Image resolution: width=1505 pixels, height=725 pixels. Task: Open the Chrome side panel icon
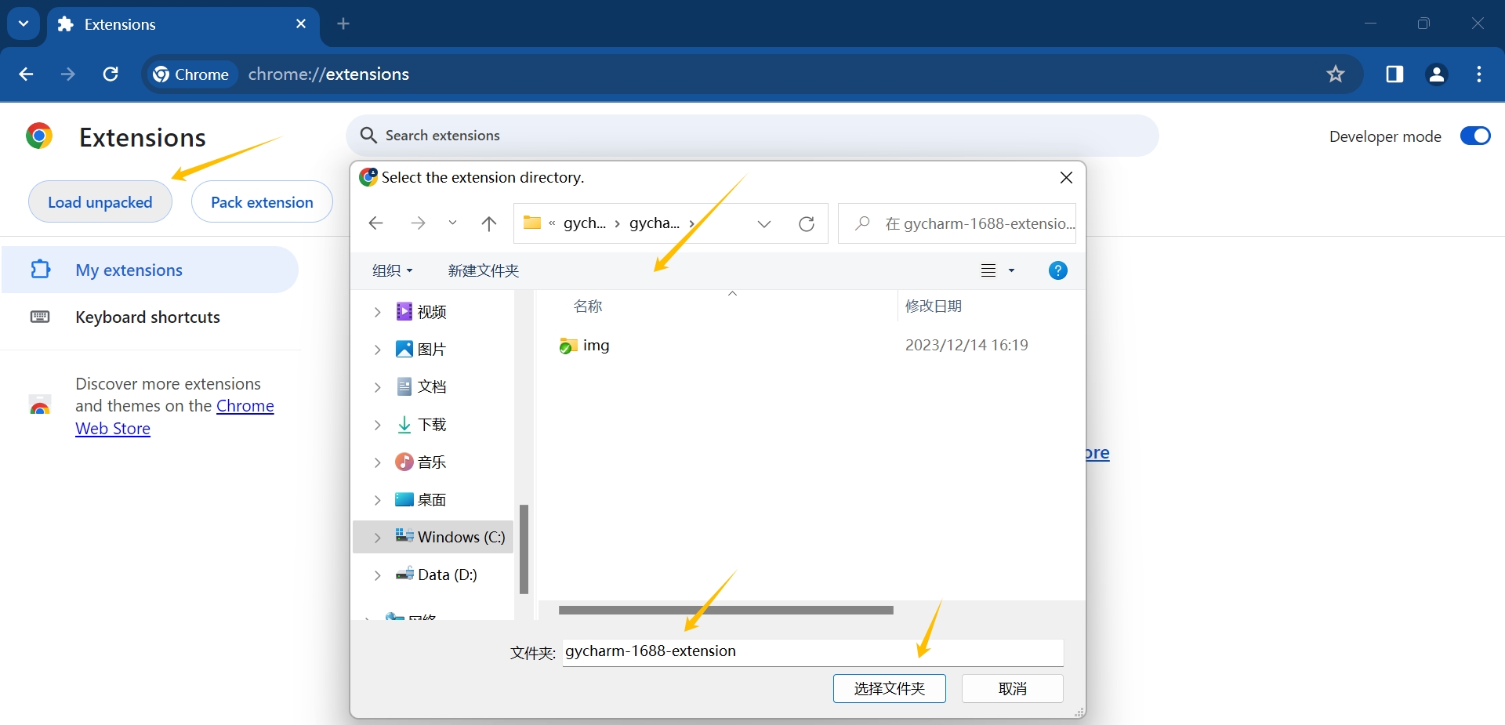pyautogui.click(x=1394, y=74)
